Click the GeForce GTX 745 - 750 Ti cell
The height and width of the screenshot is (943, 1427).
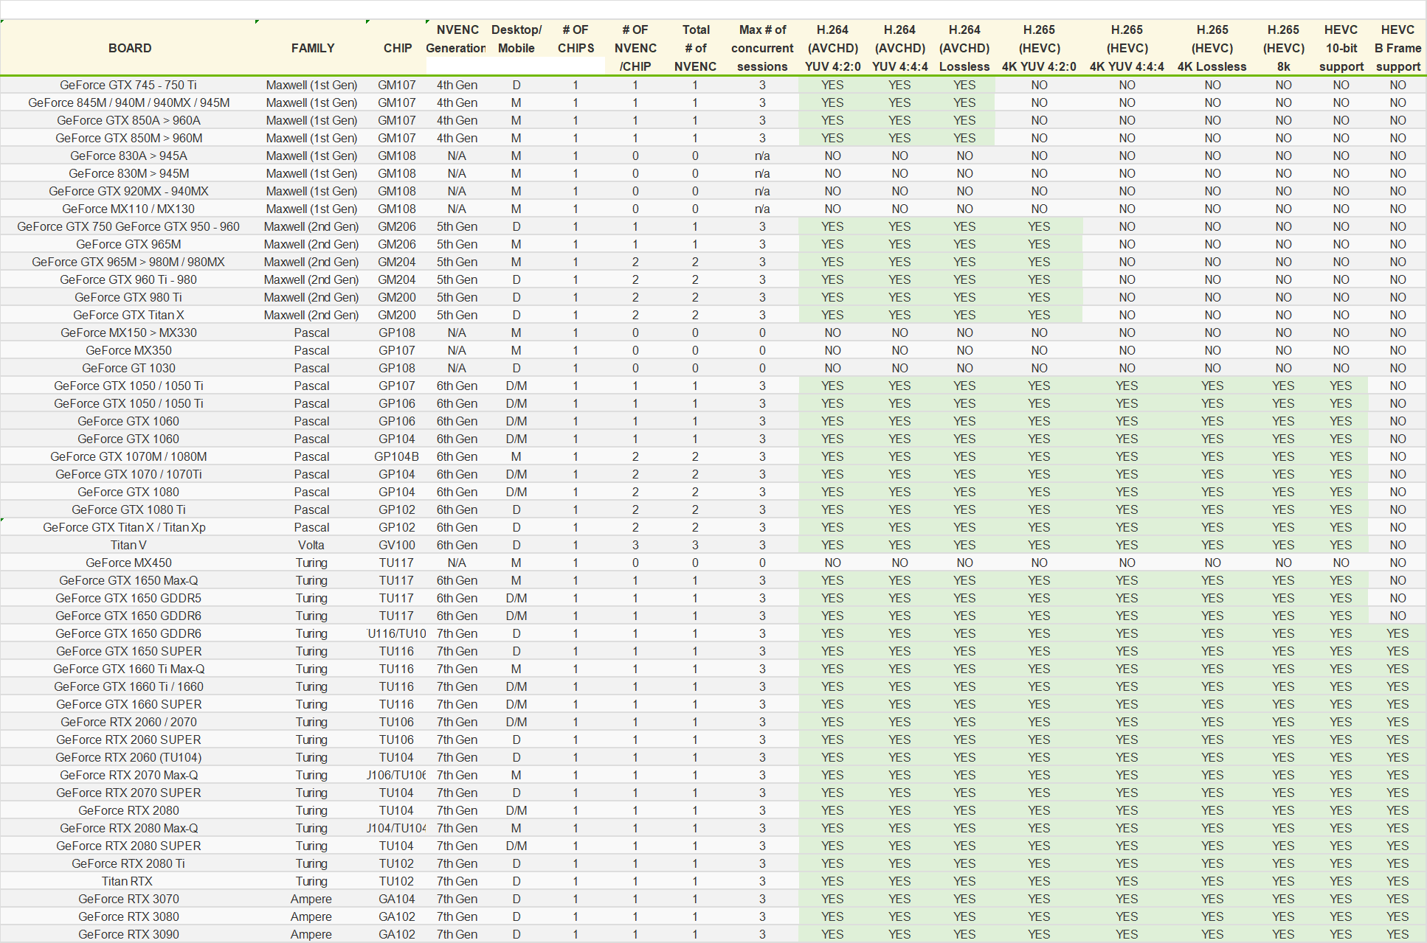128,85
